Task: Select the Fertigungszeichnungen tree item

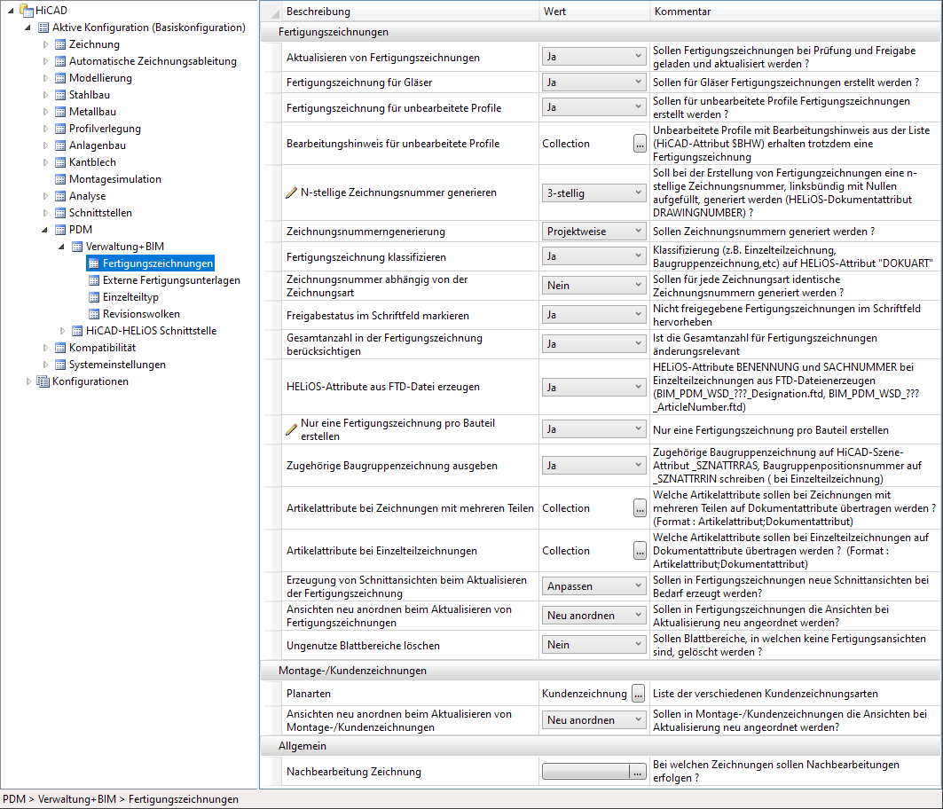Action: [x=158, y=263]
